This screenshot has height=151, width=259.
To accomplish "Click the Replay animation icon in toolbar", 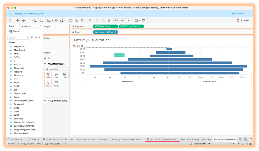I will (x=29, y=21).
